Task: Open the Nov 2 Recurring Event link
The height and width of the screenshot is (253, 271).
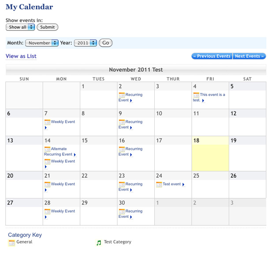Action: pyautogui.click(x=130, y=97)
